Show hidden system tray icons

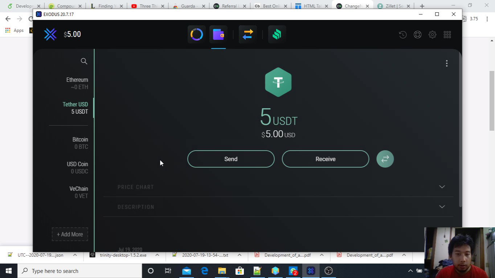pos(410,271)
